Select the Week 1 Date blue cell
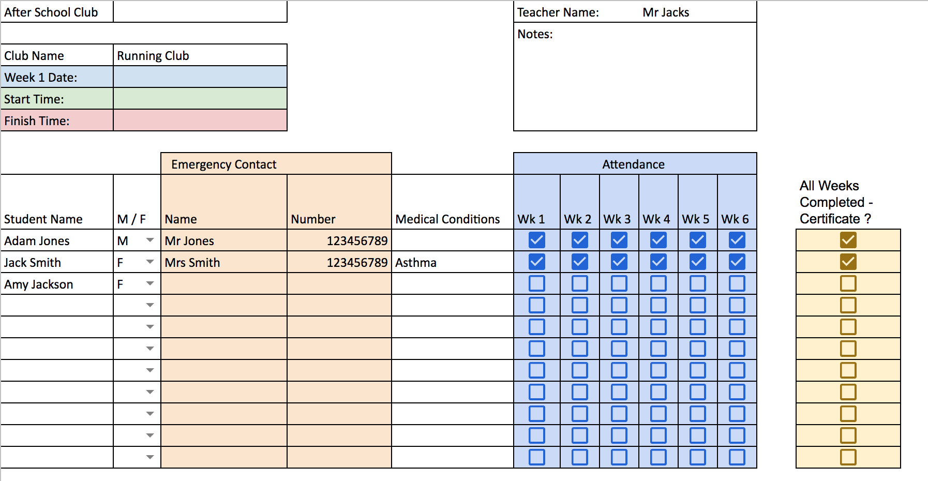The height and width of the screenshot is (481, 928). (200, 77)
